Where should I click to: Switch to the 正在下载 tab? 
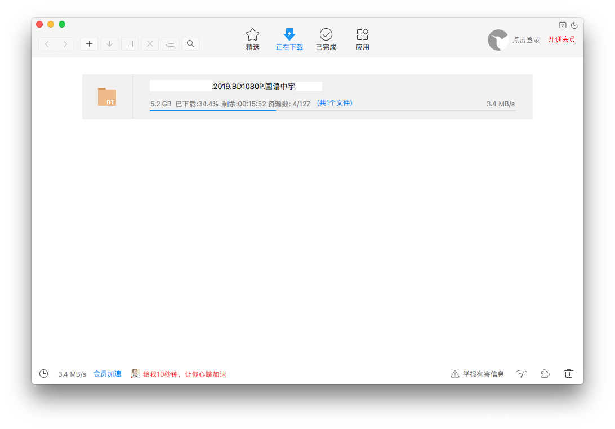(x=289, y=39)
